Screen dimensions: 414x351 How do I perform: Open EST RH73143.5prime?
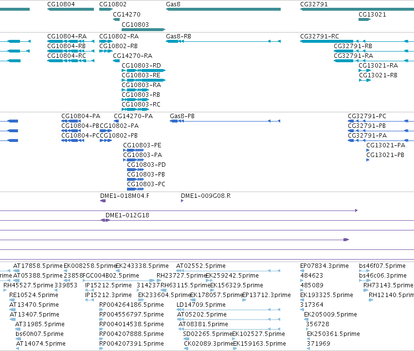(x=366, y=290)
